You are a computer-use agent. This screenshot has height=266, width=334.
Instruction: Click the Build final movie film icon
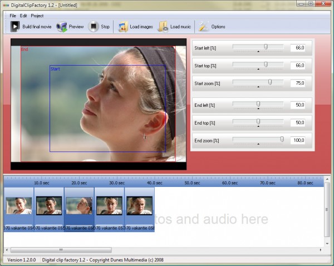click(x=15, y=26)
